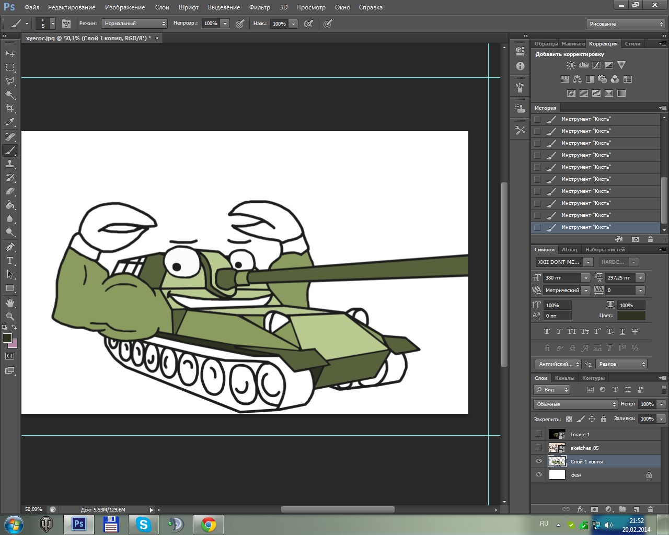The height and width of the screenshot is (535, 669).
Task: Select the Eyedropper tool
Action: coord(10,122)
